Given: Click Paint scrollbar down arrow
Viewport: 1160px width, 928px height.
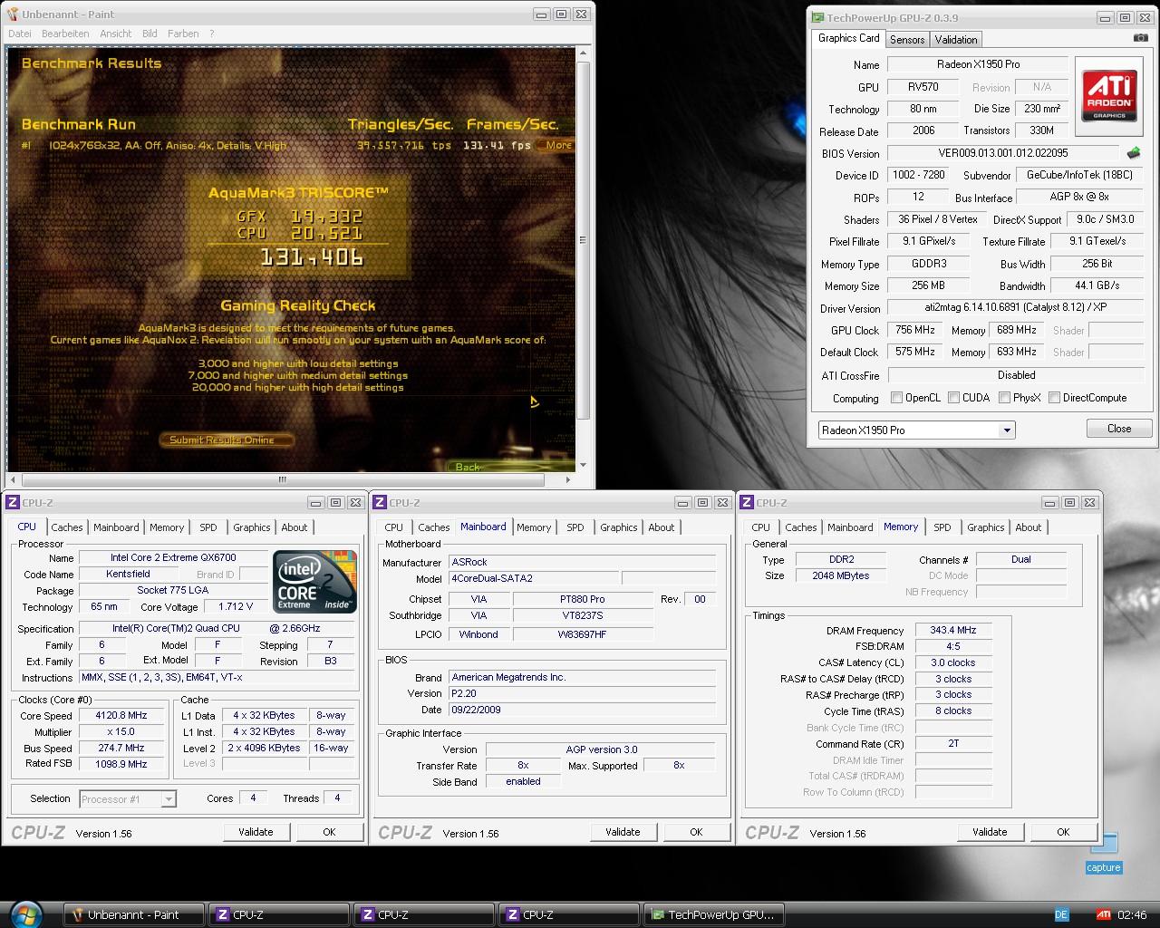Looking at the screenshot, I should point(584,465).
